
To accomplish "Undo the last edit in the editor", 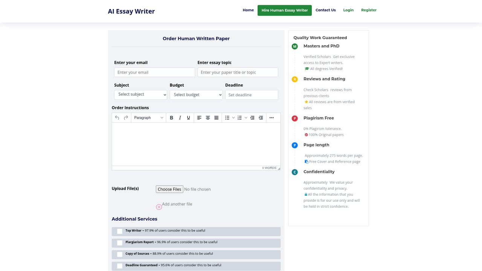I will pos(117,118).
